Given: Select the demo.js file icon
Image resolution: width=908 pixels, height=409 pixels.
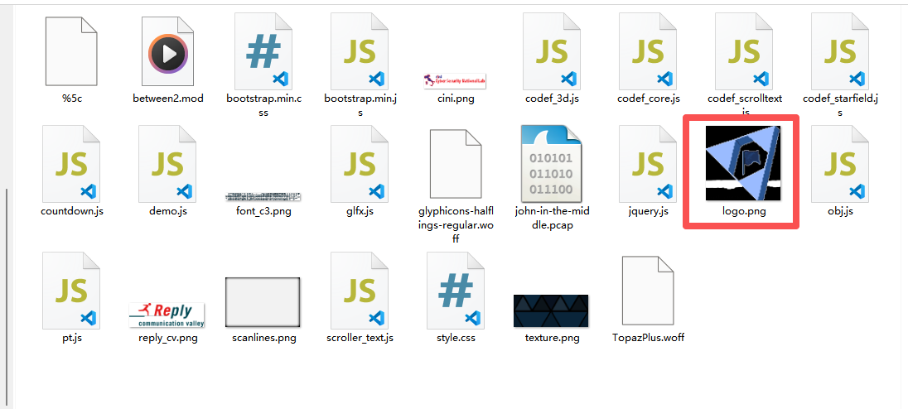Looking at the screenshot, I should coord(167,164).
